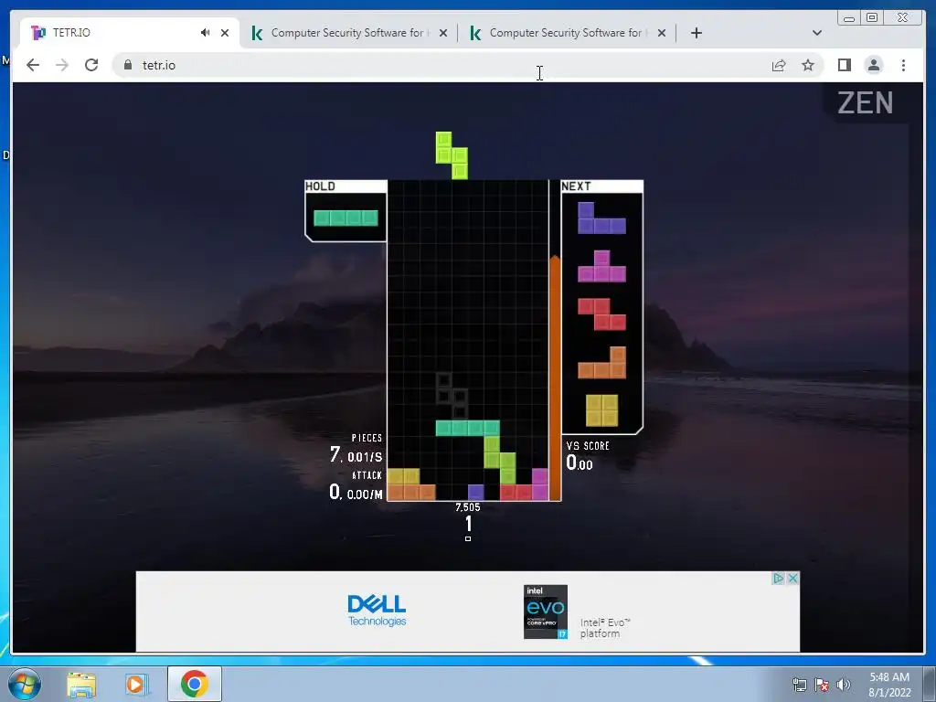936x702 pixels.
Task: Reload the tetr.io page
Action: pos(91,65)
